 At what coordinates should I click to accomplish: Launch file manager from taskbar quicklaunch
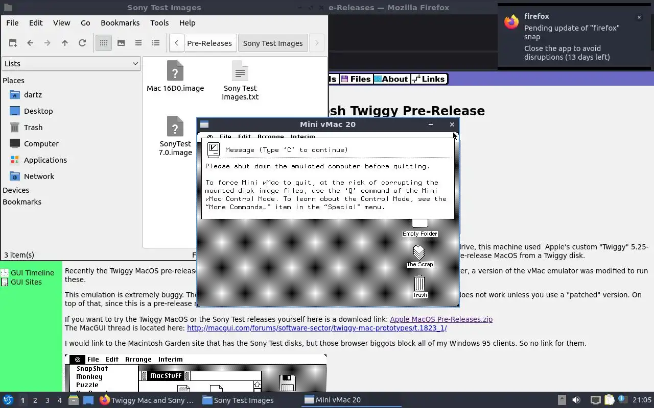pos(74,400)
